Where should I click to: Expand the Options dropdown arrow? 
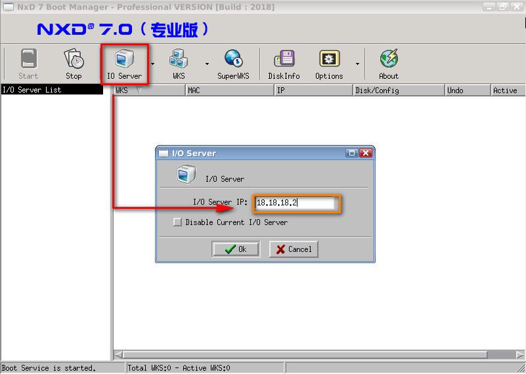357,64
